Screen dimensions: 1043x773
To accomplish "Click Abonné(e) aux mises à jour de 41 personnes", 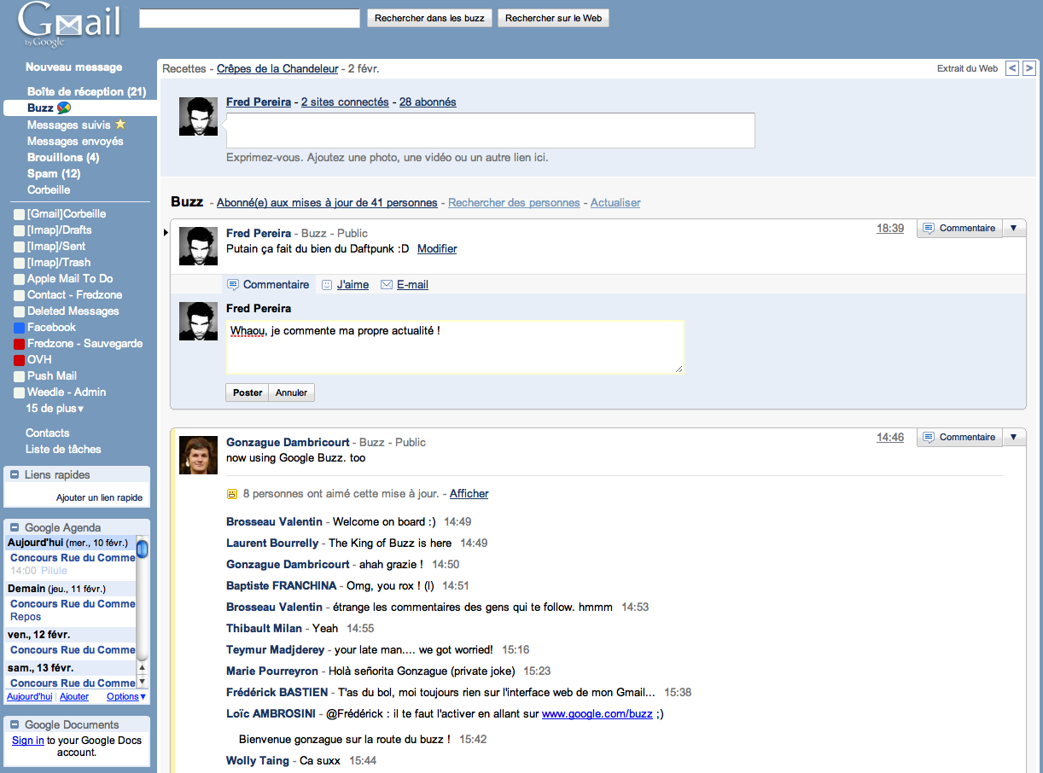I will tap(327, 203).
